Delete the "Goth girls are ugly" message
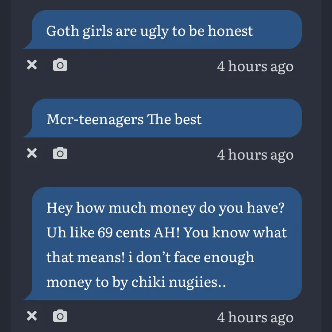The height and width of the screenshot is (332, 332). click(32, 65)
